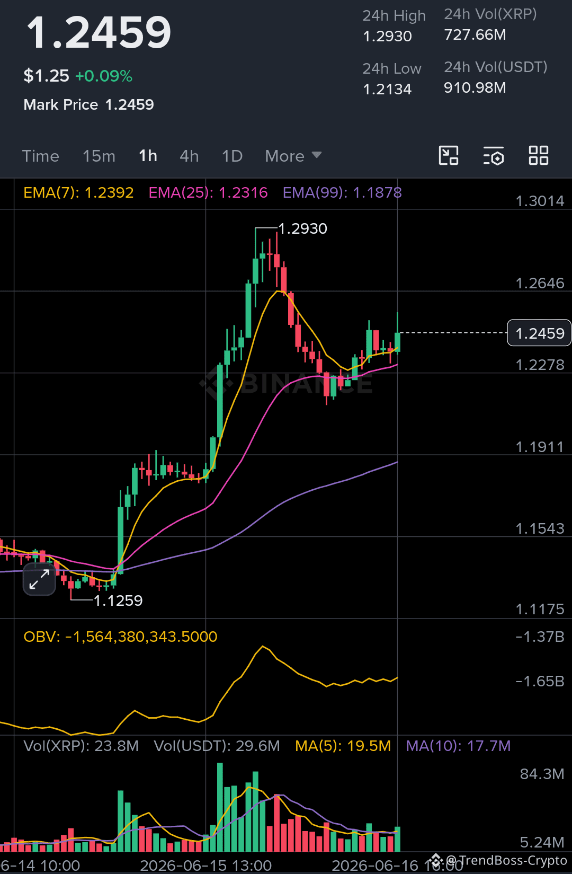This screenshot has height=874, width=572.
Task: Open the chart drawing tools icon
Action: (449, 156)
